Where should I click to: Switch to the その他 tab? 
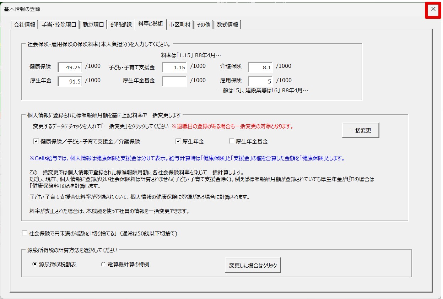point(203,25)
